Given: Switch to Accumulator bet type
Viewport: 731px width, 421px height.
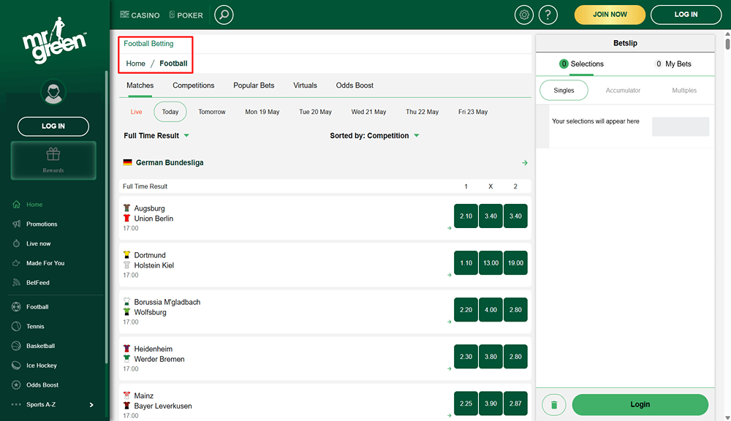Looking at the screenshot, I should (623, 91).
